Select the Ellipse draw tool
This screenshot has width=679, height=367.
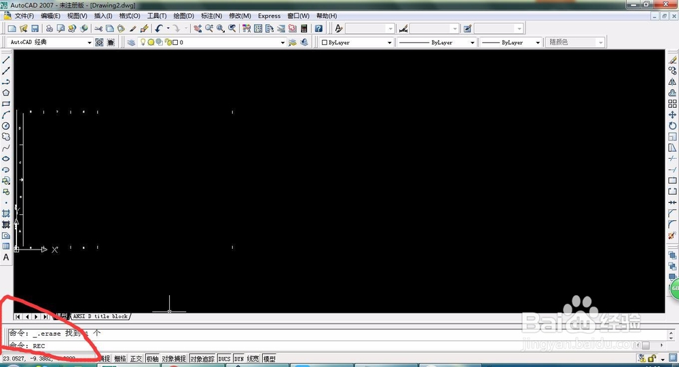[x=6, y=159]
